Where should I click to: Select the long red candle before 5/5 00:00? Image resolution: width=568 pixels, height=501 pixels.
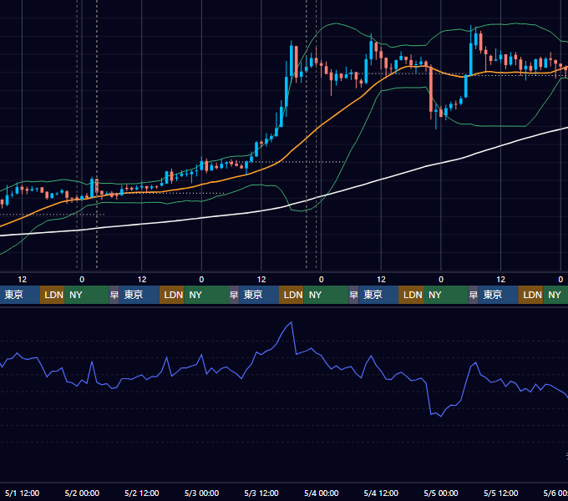click(x=431, y=90)
